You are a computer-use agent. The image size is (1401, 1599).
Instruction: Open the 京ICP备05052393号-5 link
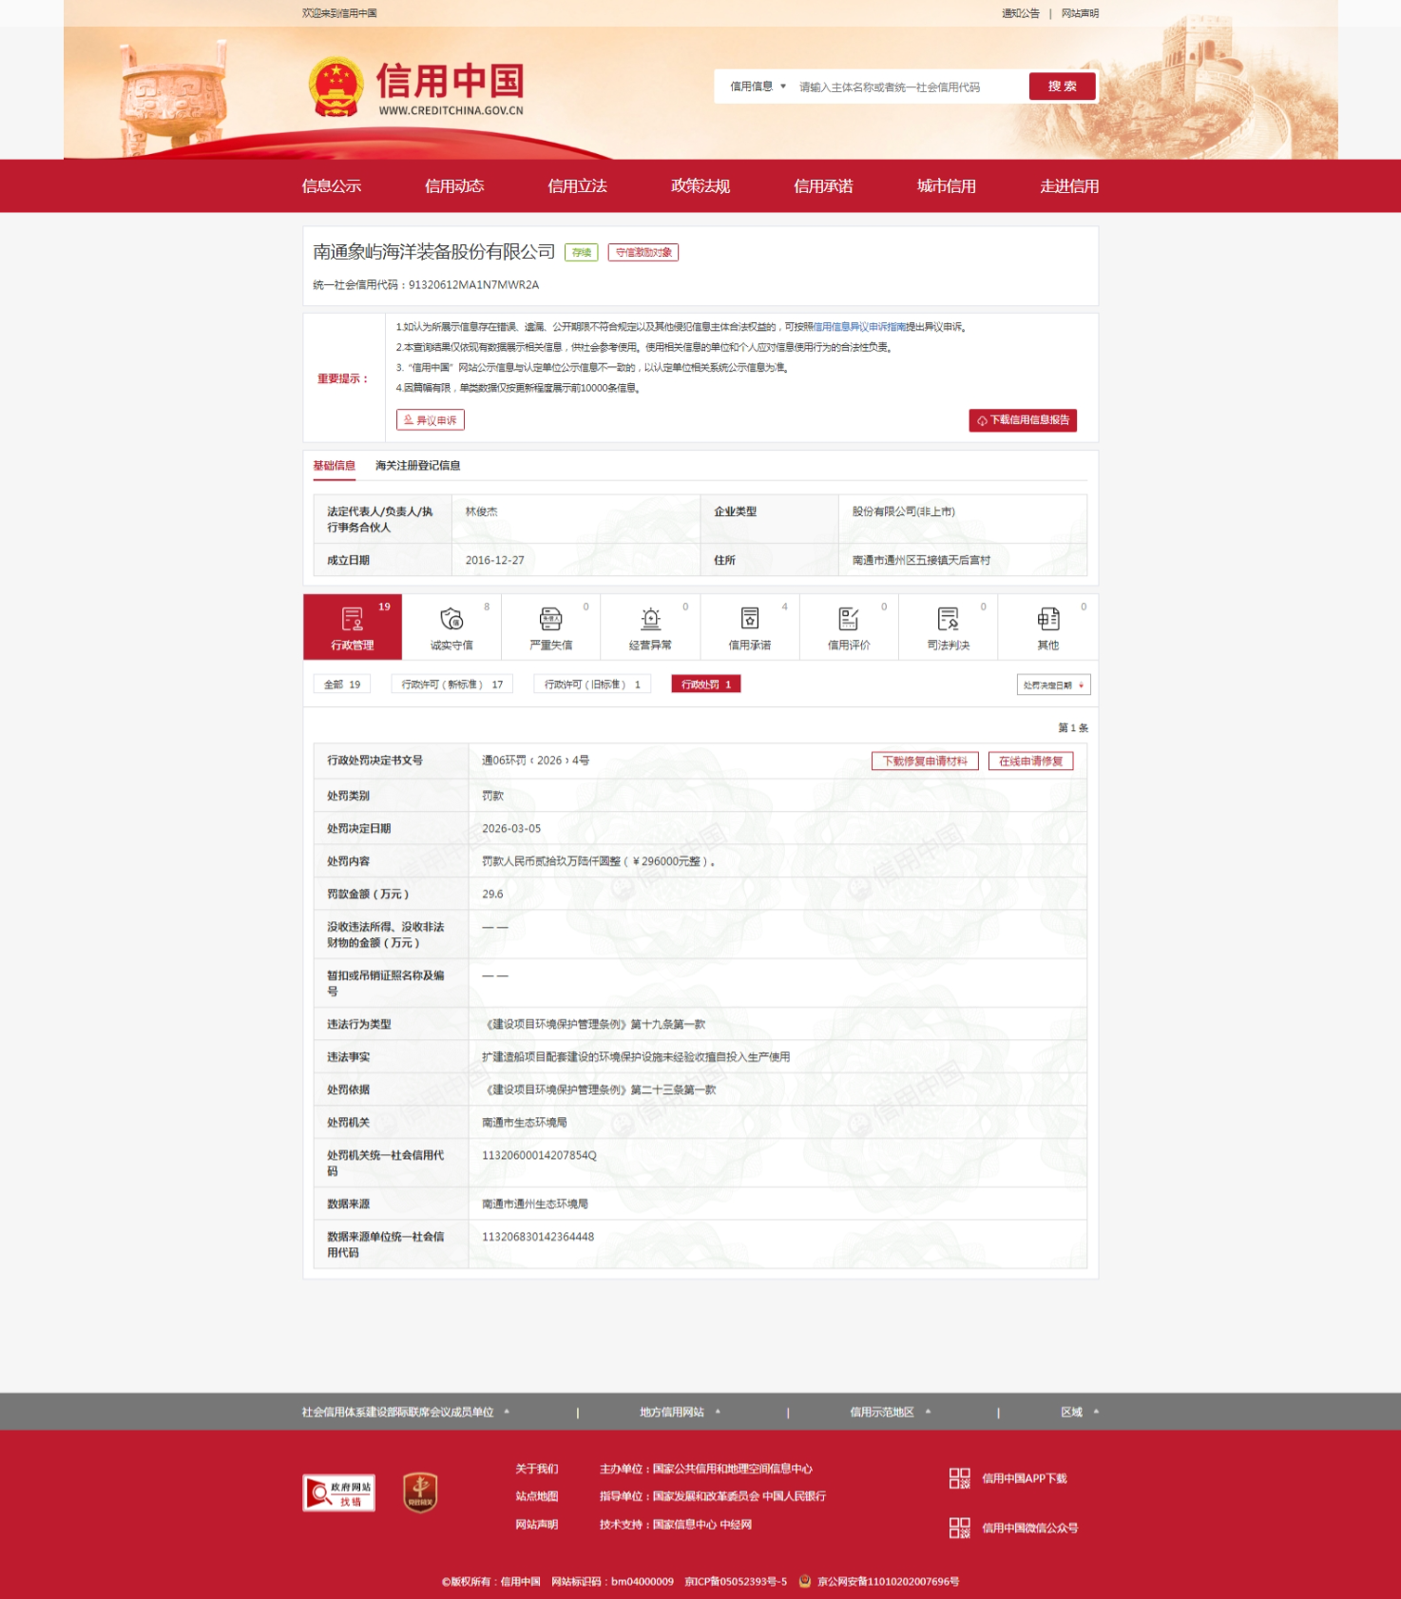(736, 1582)
